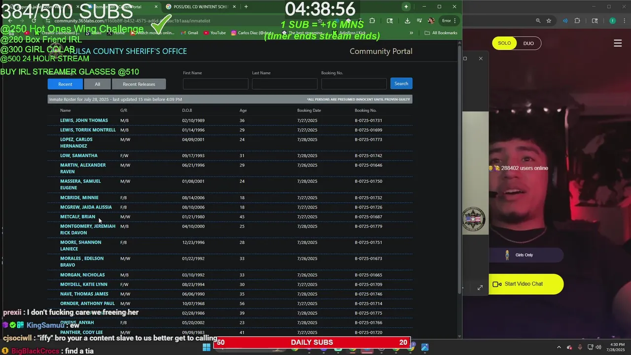Viewport: 631px width, 355px height.
Task: Open the hamburger menu in the chat window
Action: pyautogui.click(x=618, y=43)
